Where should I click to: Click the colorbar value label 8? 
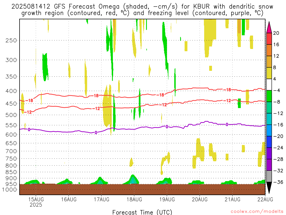[x=275, y=67]
